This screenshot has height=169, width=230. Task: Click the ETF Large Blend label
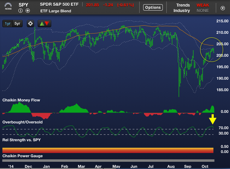56,11
